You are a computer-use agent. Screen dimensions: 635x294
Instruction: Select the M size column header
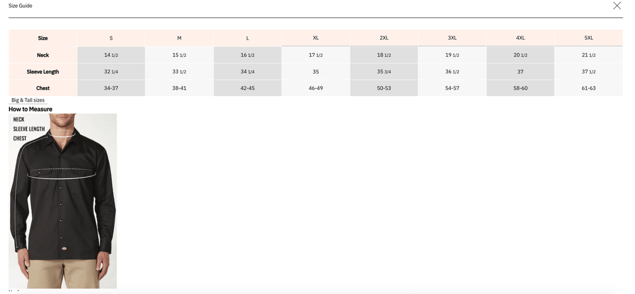(x=179, y=38)
